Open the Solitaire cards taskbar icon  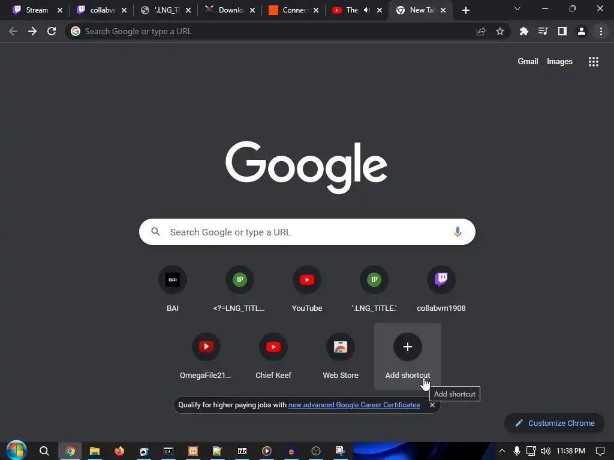(144, 451)
